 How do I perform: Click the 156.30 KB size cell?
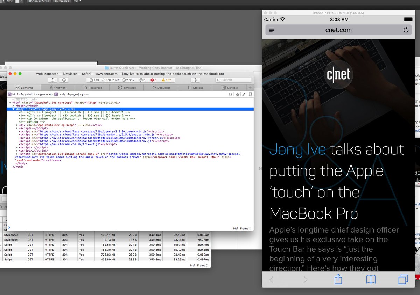tap(105, 250)
